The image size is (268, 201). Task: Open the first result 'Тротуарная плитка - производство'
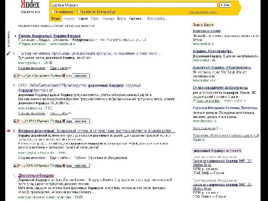(x=89, y=53)
